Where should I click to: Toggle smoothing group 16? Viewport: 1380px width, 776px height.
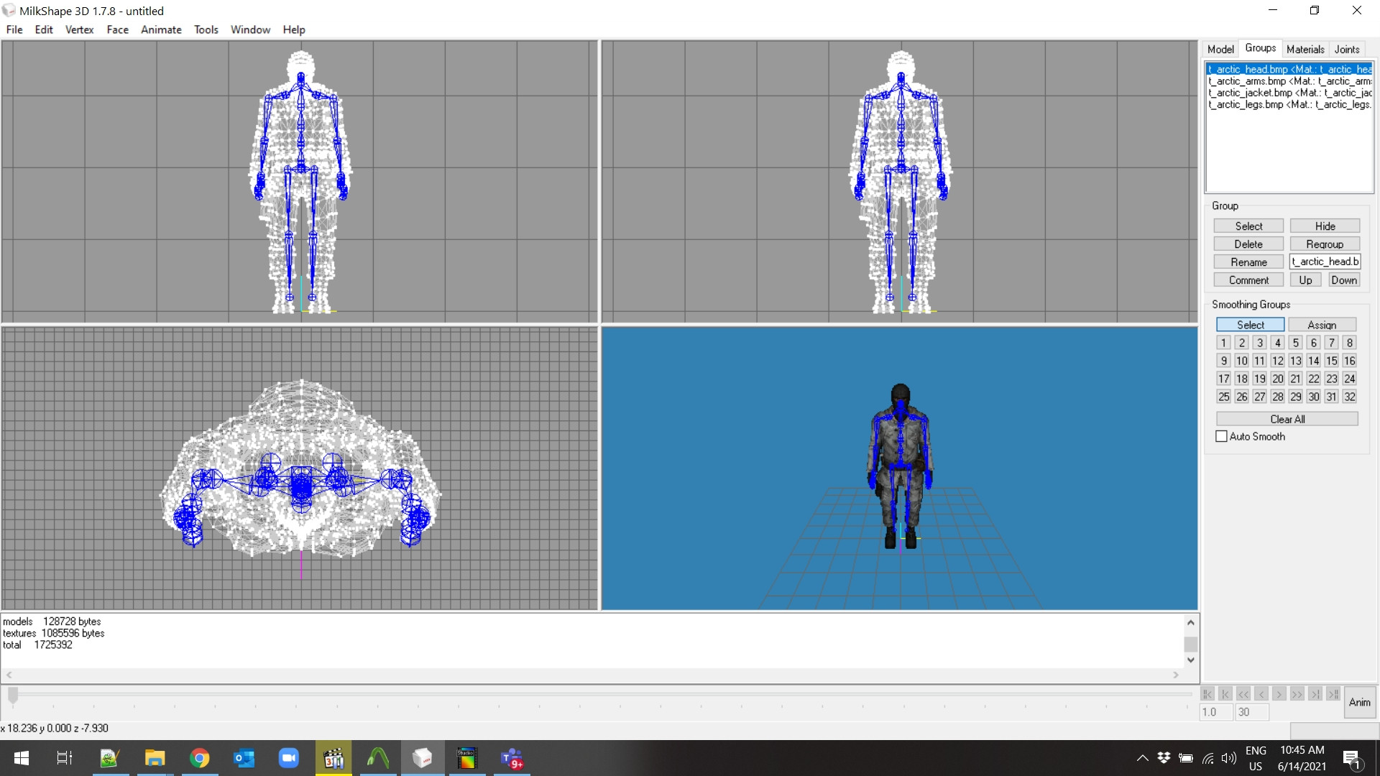1349,361
